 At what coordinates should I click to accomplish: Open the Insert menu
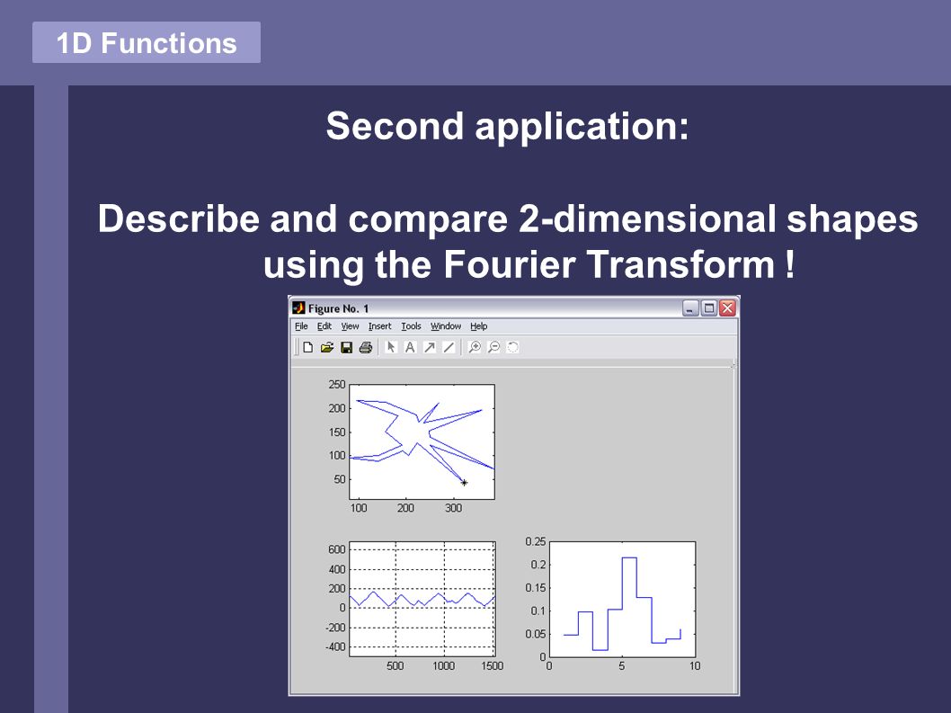pos(379,325)
